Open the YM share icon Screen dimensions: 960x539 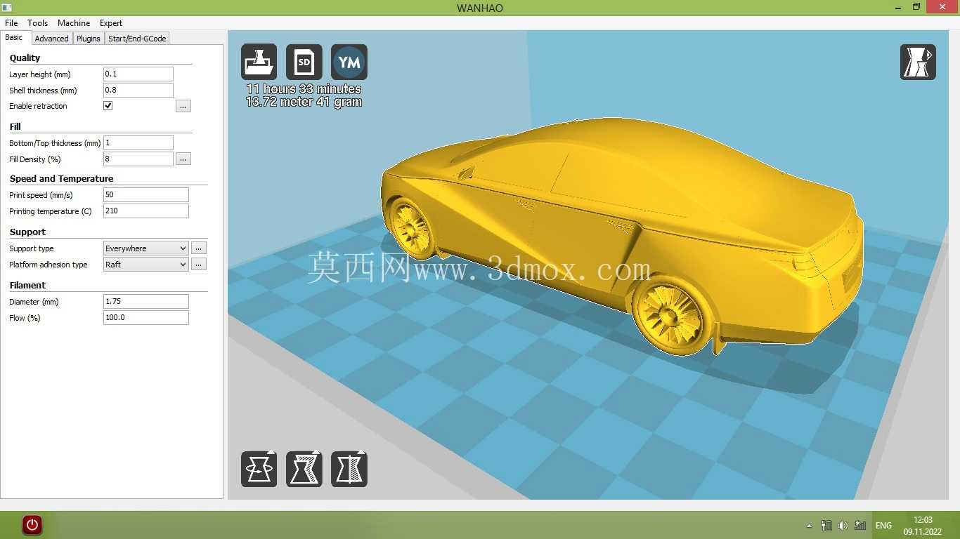point(349,62)
